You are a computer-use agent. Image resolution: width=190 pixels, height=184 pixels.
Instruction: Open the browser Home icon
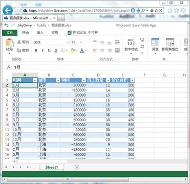tap(170, 11)
